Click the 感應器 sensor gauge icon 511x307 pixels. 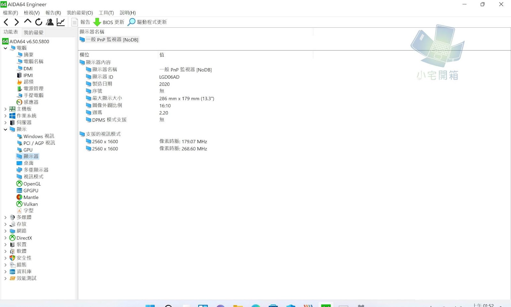point(19,102)
